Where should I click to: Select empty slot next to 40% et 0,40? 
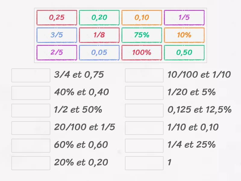tap(31, 93)
